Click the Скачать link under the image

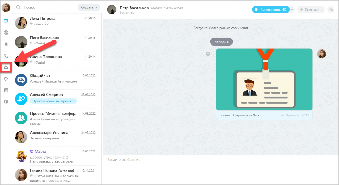225,115
